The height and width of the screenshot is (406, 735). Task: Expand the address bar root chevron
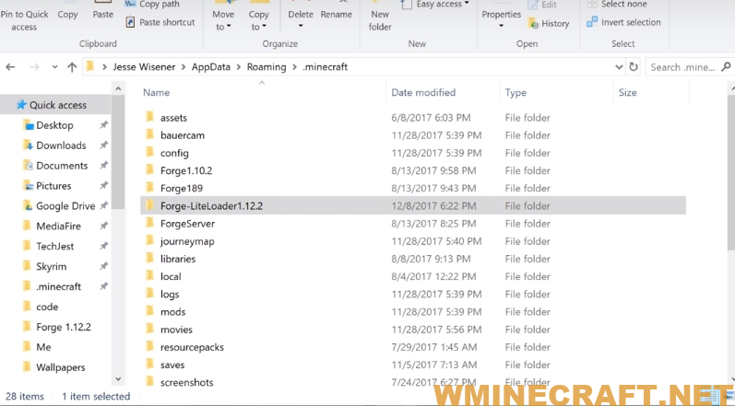[104, 67]
